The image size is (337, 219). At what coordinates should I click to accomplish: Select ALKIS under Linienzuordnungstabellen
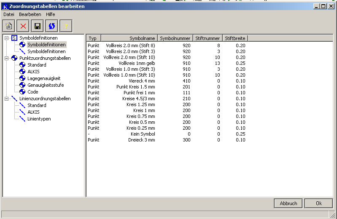click(33, 112)
